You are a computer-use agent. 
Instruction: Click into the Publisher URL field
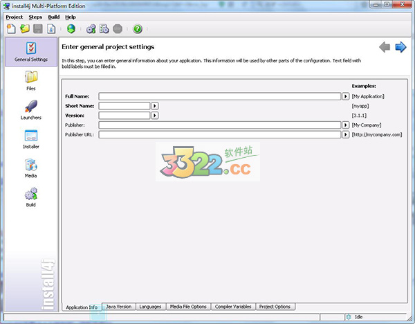pyautogui.click(x=220, y=134)
